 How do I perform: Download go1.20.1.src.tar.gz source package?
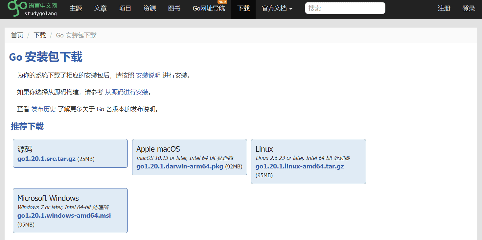tap(46, 159)
